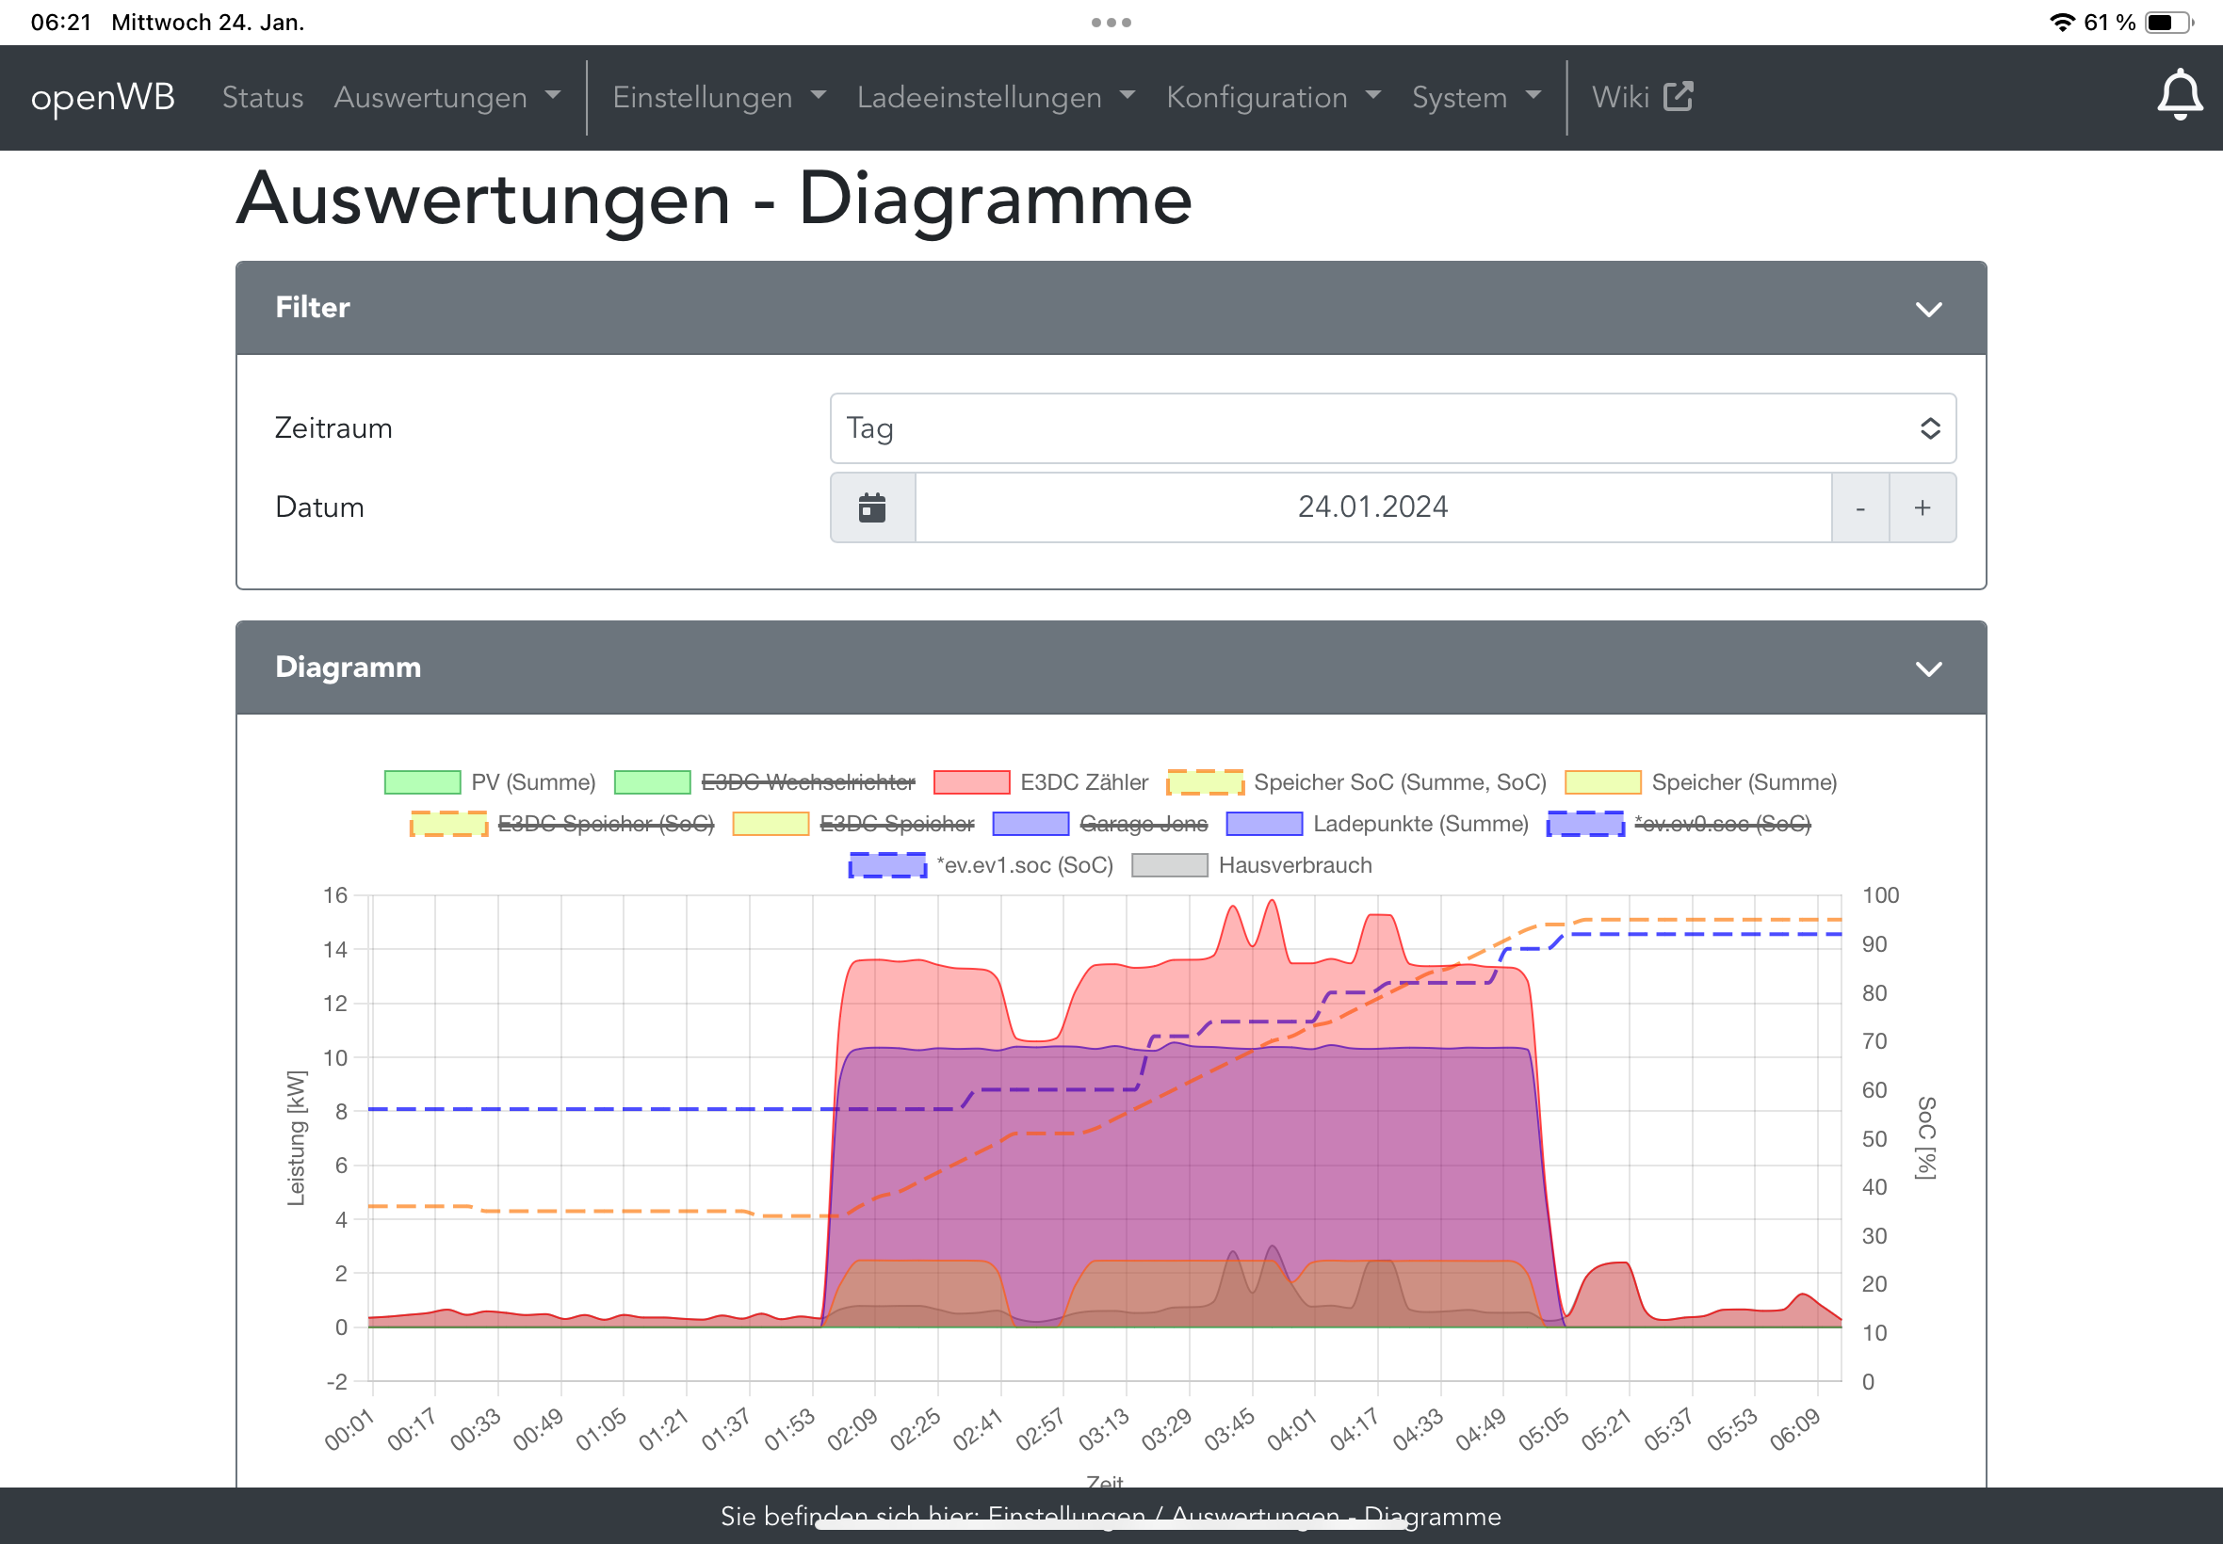Click the date field showing 24.01.2024
The image size is (2223, 1544).
pos(1371,507)
